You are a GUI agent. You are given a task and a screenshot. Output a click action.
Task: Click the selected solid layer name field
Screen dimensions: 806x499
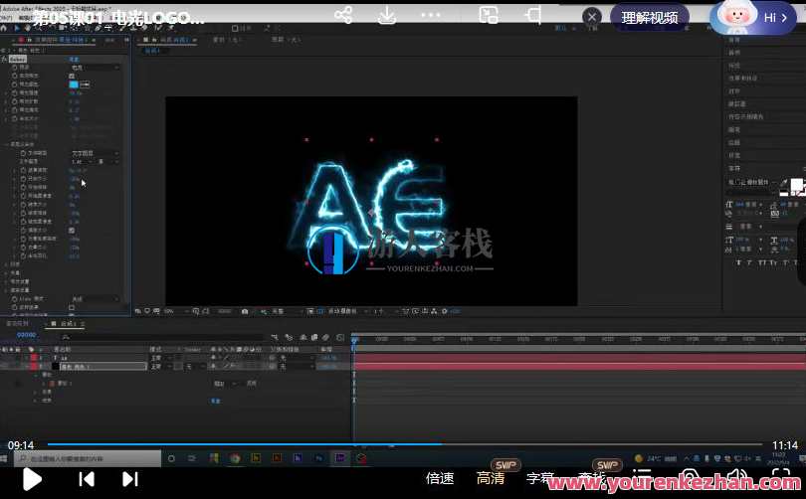pyautogui.click(x=103, y=367)
